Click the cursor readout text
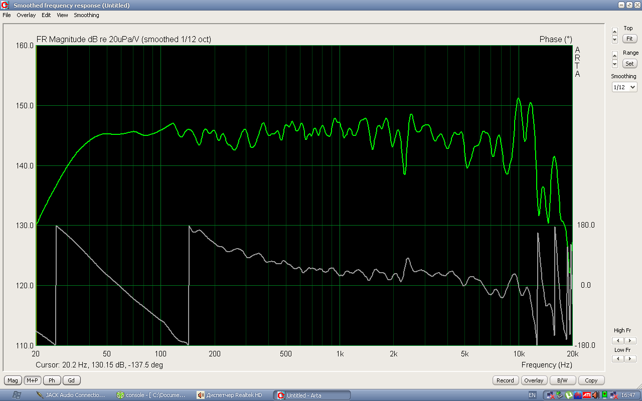 coord(99,365)
